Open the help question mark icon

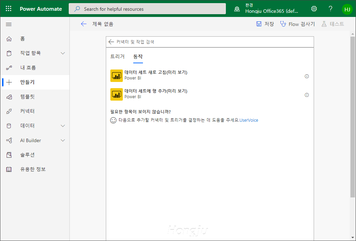point(331,9)
